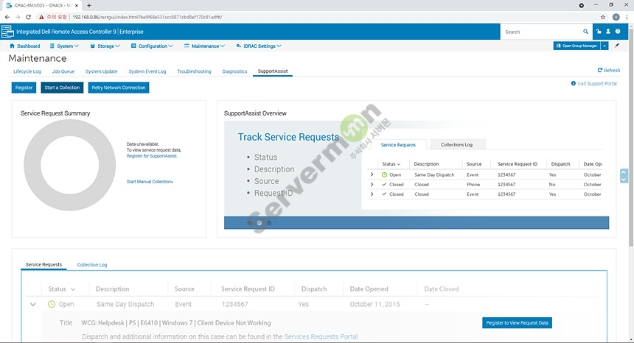
Task: Click the Register button
Action: (x=24, y=88)
